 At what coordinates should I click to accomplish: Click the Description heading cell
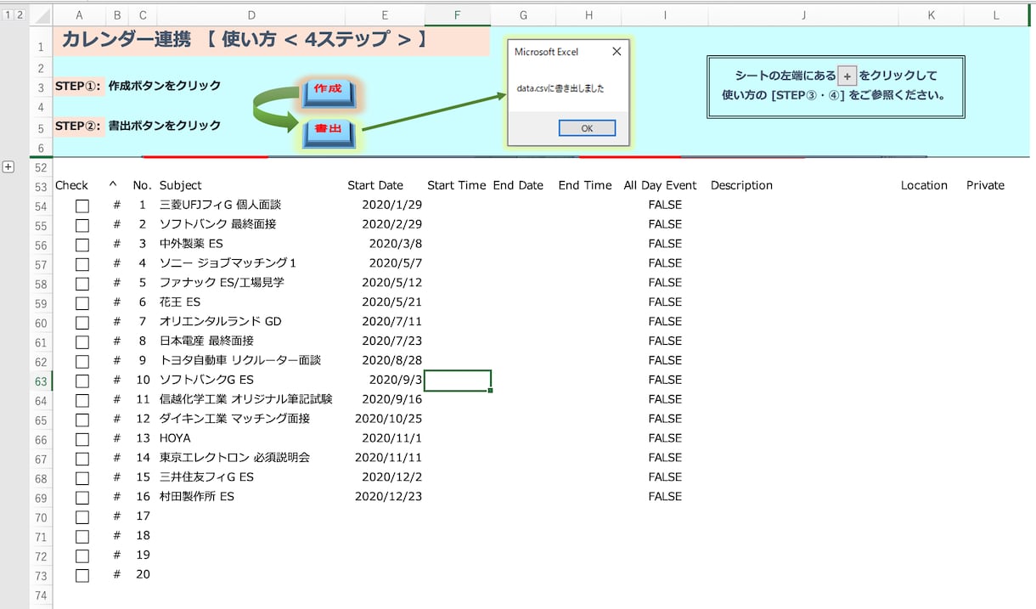[x=803, y=185]
